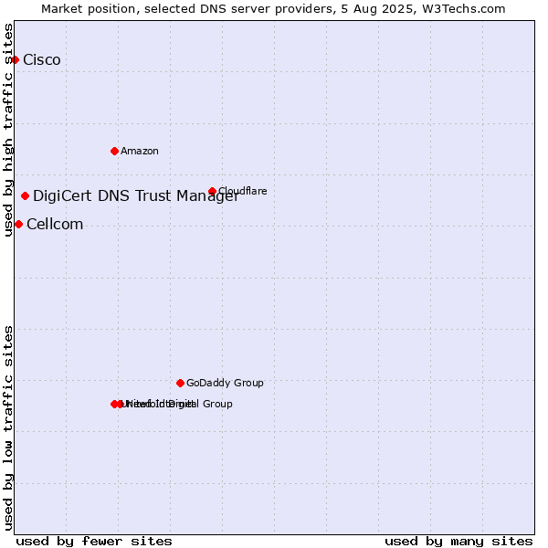
Task: Click the Cisco red data point
Action: 15,60
